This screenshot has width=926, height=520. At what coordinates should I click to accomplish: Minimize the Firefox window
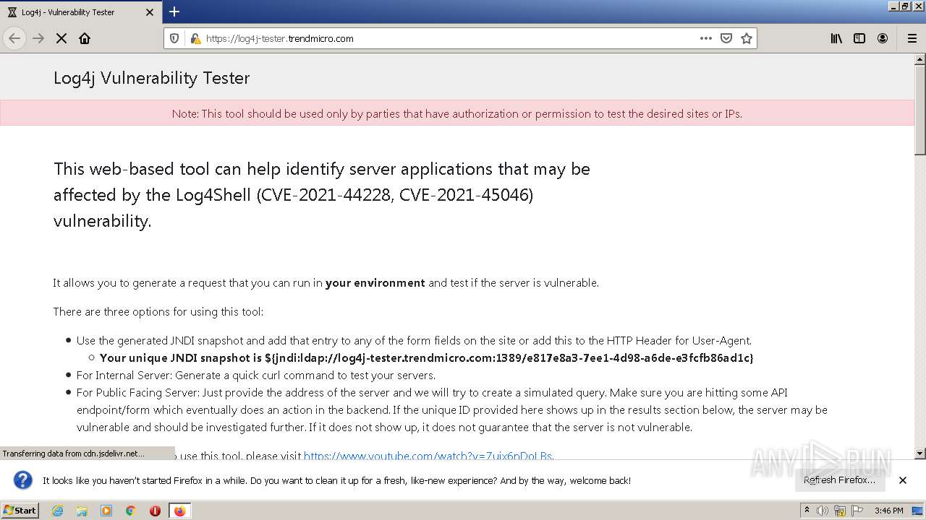(893, 6)
